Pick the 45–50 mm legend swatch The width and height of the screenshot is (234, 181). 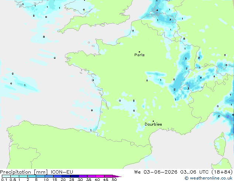coord(109,176)
